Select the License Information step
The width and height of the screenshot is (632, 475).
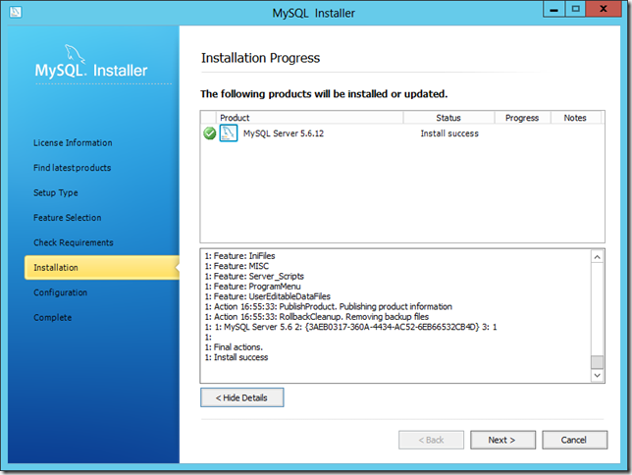(x=73, y=142)
